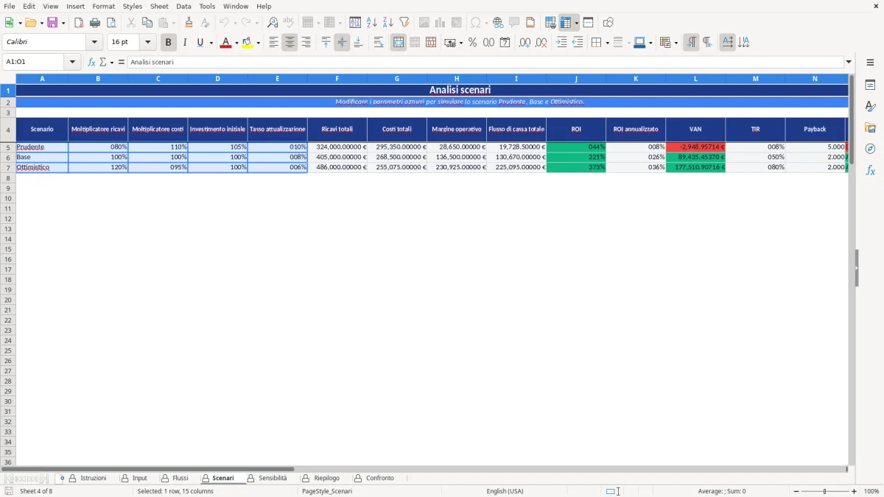Screen dimensions: 884x497
Task: Open the sidebar Navigator compass
Action: pyautogui.click(x=870, y=149)
